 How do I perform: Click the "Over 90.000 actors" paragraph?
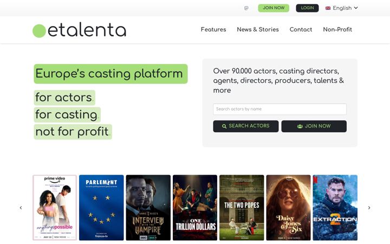point(278,80)
